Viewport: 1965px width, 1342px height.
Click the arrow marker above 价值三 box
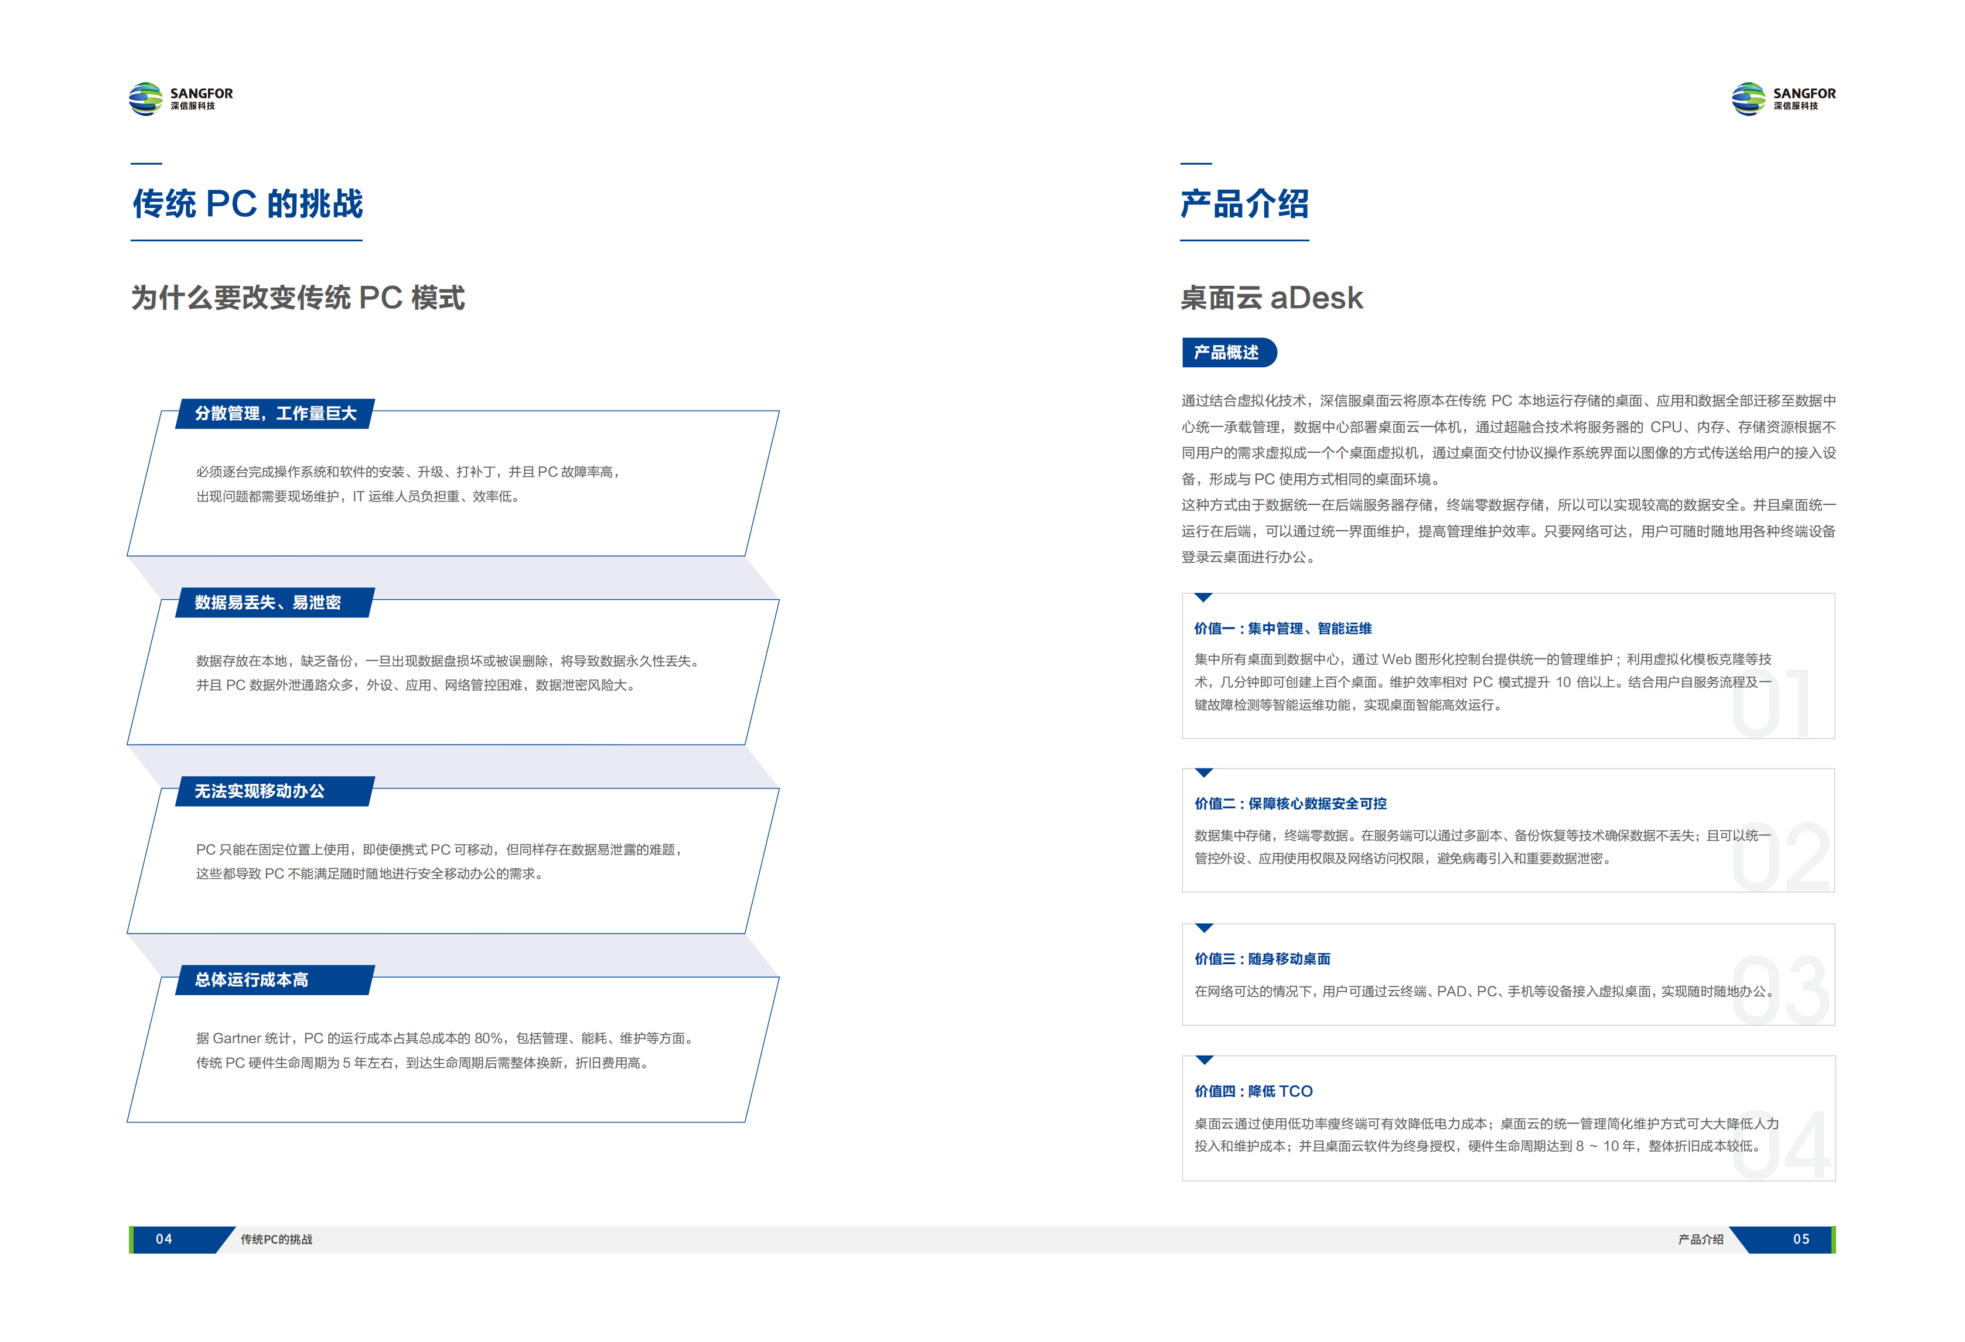pyautogui.click(x=1204, y=928)
